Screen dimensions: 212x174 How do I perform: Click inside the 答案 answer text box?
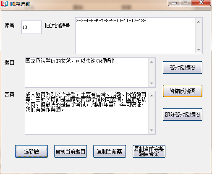[x=87, y=113]
